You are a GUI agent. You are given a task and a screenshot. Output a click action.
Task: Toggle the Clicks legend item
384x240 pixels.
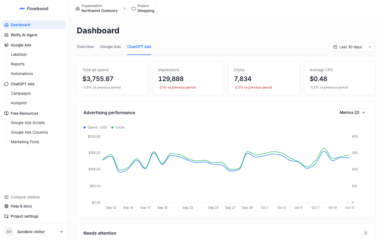(x=118, y=127)
